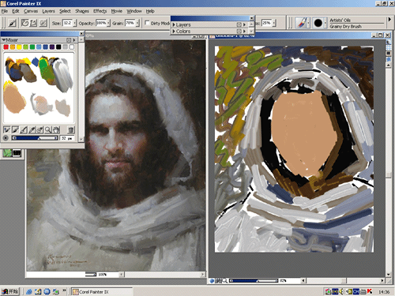Click the Corel Painter IX taskbar button
The height and width of the screenshot is (296, 395).
pos(102,292)
